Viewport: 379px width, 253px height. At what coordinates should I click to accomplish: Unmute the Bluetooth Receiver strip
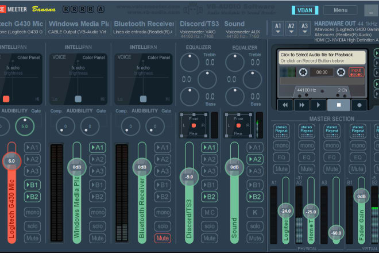[x=163, y=238]
